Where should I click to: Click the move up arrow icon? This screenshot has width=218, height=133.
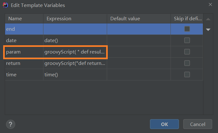pyautogui.click(x=208, y=19)
